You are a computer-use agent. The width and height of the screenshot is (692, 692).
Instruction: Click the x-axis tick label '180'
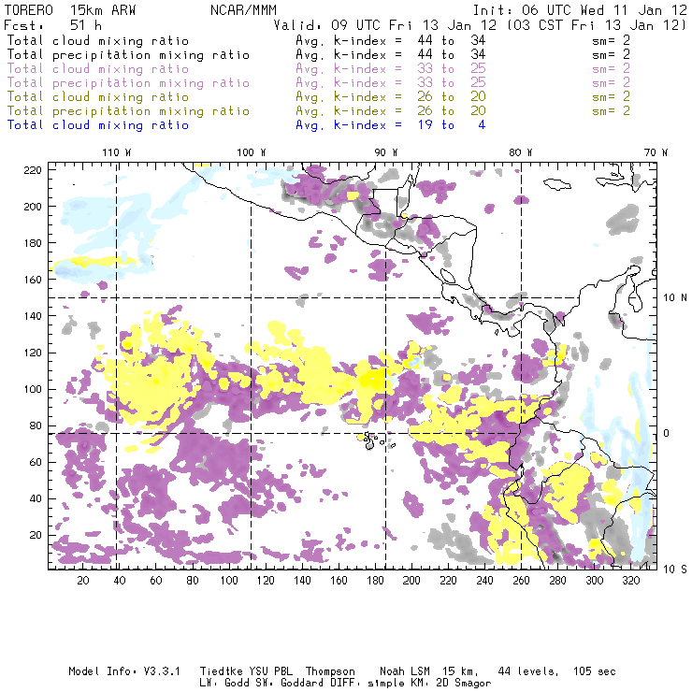tap(375, 581)
